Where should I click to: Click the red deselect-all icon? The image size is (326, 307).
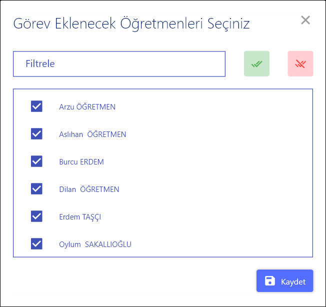(300, 64)
